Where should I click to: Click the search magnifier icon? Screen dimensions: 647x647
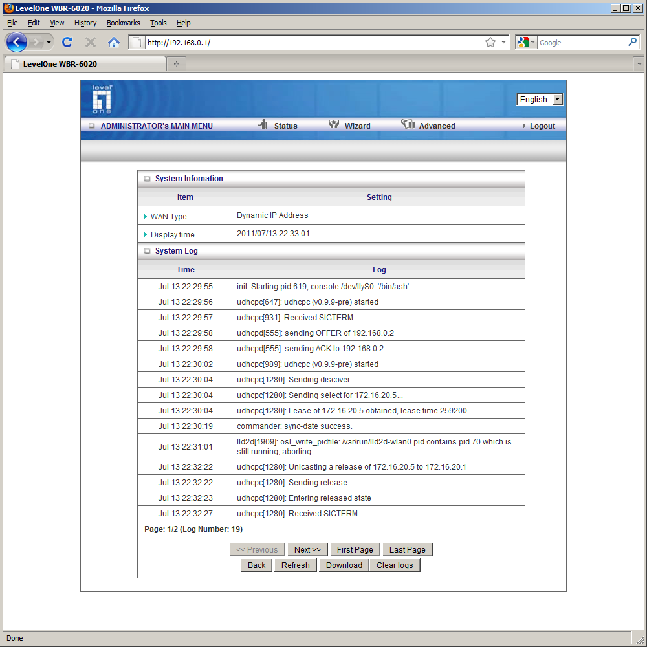pyautogui.click(x=632, y=42)
